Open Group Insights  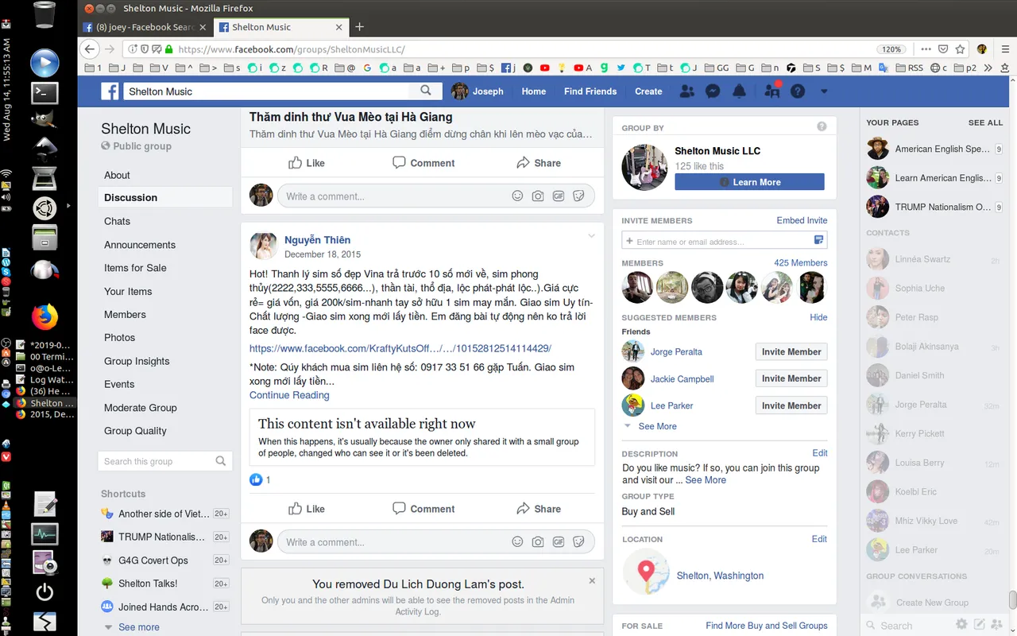click(137, 361)
